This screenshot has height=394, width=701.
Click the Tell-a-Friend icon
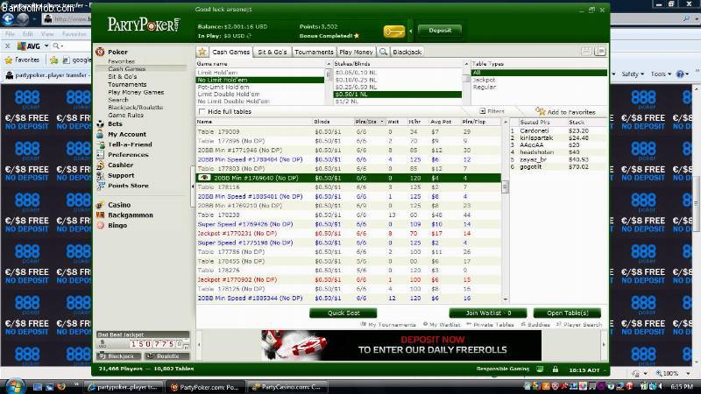(x=100, y=144)
